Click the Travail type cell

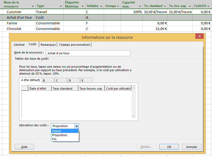49,12
